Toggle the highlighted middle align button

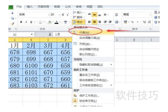(94, 15)
